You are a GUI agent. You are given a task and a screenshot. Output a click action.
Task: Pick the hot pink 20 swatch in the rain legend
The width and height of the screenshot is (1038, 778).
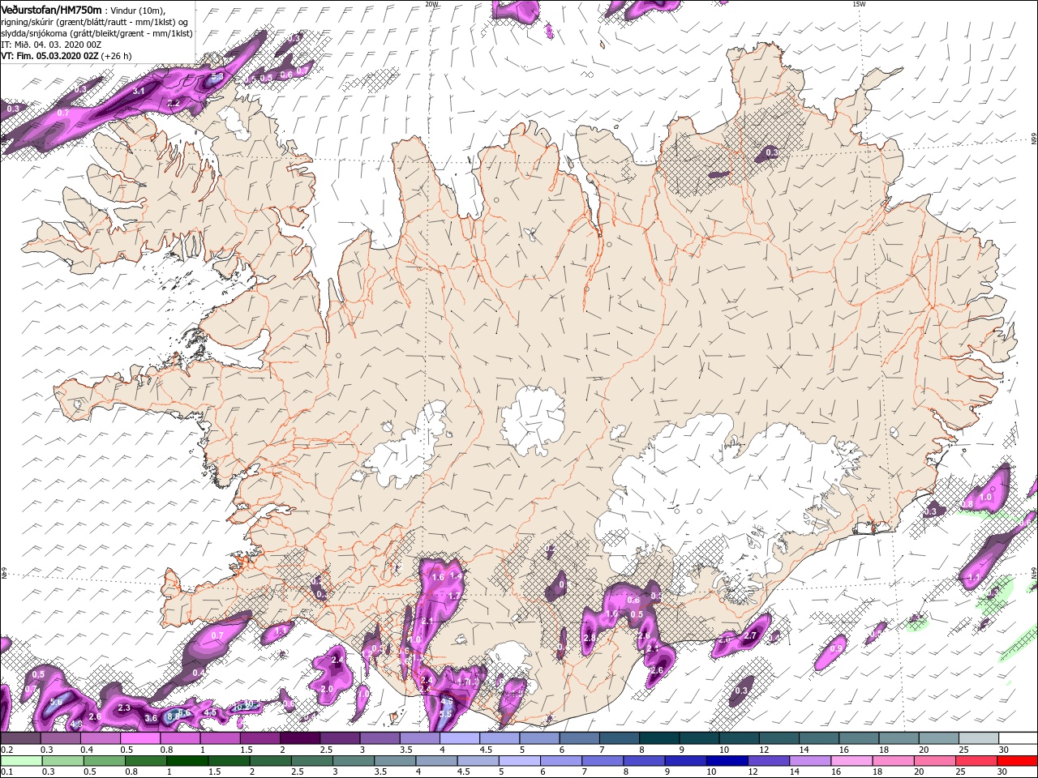934,760
